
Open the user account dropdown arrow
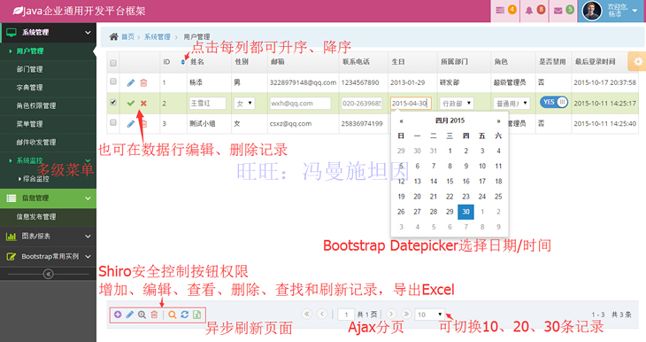(x=634, y=11)
